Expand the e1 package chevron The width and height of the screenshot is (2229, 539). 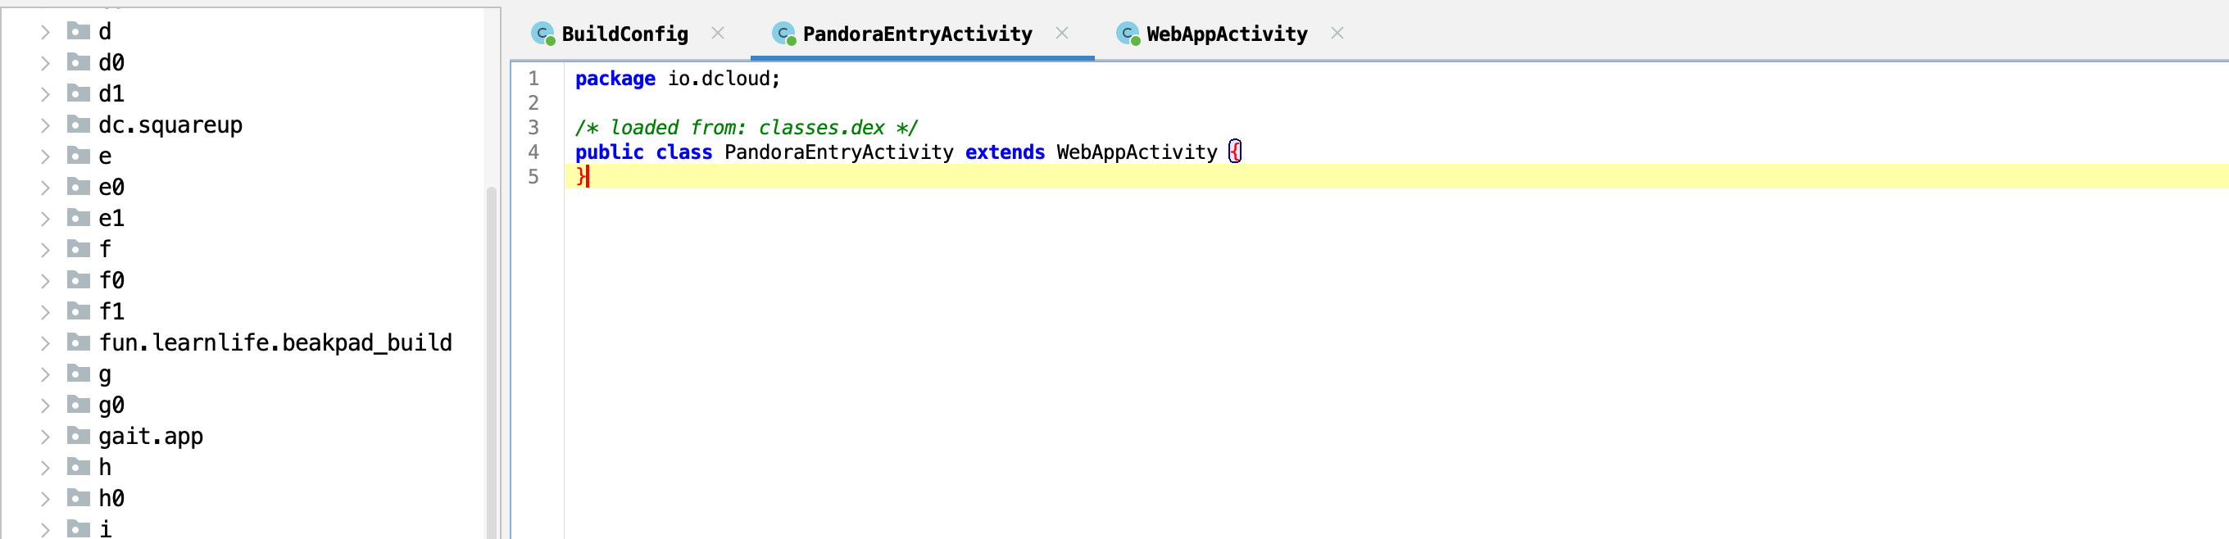pos(45,219)
